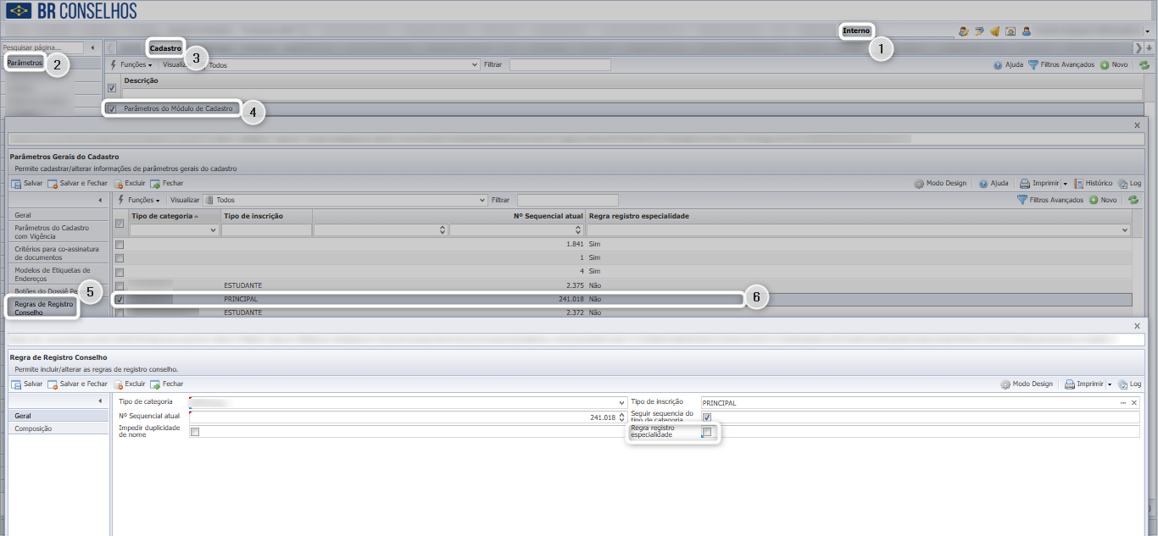Screen dimensions: 1158x536
Task: Click Log in the Regra de Registro Conselho toolbar
Action: coord(1129,384)
